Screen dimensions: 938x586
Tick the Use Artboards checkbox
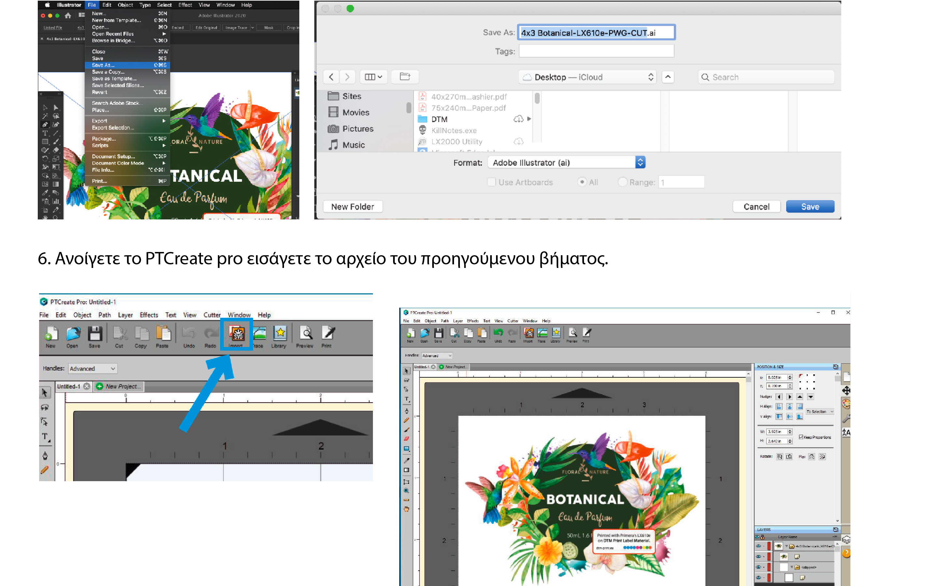coord(491,182)
